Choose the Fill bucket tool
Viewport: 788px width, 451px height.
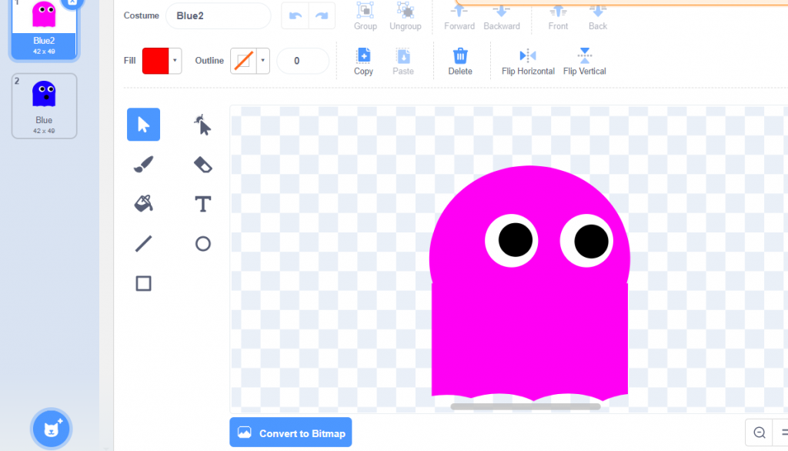[143, 204]
